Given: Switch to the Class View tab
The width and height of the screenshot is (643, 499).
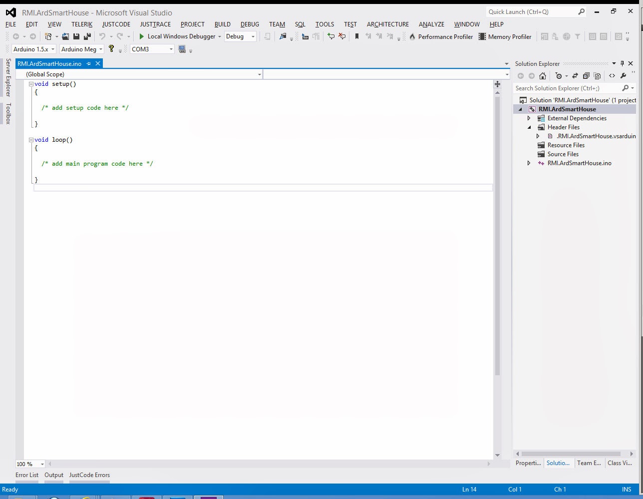Looking at the screenshot, I should 620,463.
